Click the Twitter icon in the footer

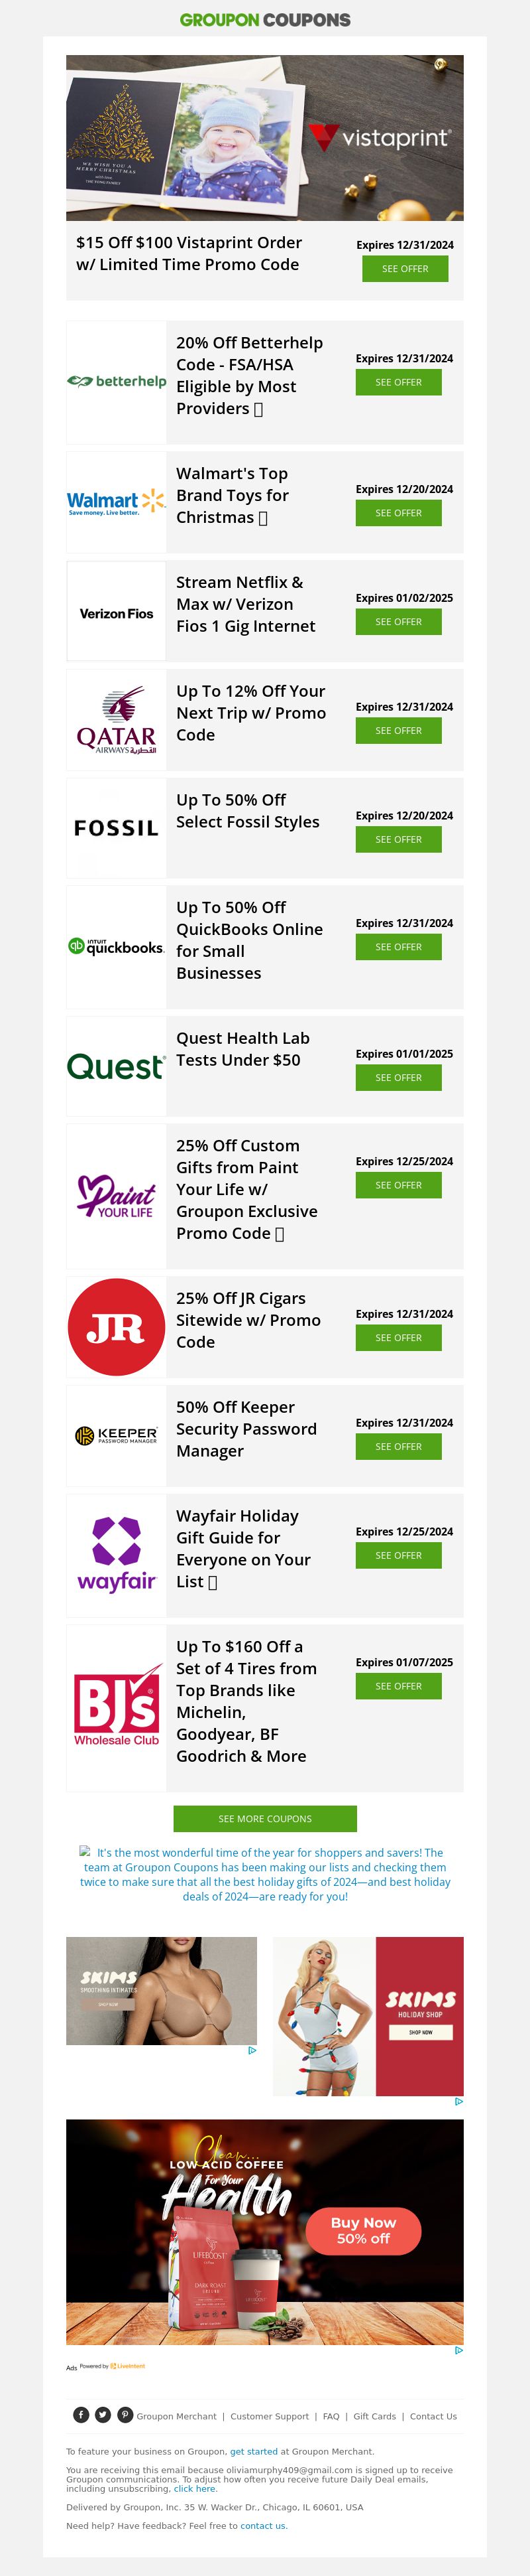click(103, 2415)
